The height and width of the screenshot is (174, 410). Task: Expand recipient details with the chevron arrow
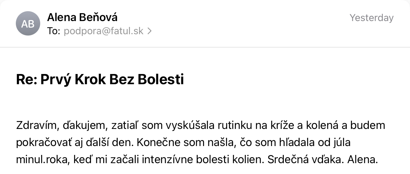click(x=149, y=31)
